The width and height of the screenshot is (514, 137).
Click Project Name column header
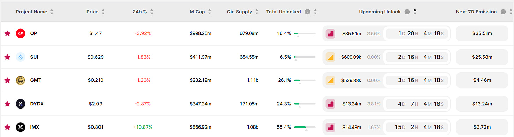pos(31,12)
